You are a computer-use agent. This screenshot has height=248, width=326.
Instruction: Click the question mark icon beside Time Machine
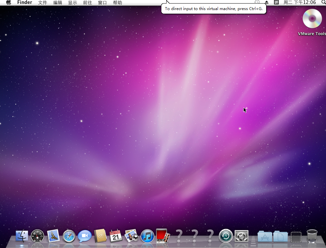tap(210, 236)
